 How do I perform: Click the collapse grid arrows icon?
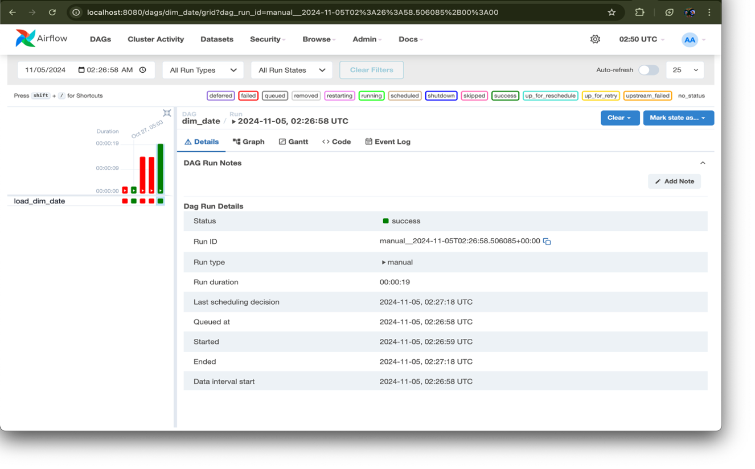(167, 113)
